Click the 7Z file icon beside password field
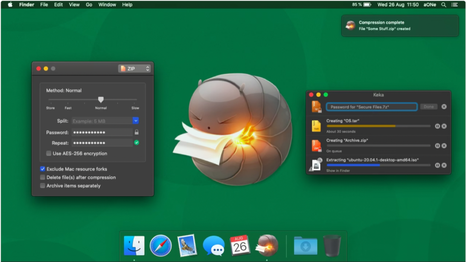466x262 pixels. pyautogui.click(x=316, y=106)
